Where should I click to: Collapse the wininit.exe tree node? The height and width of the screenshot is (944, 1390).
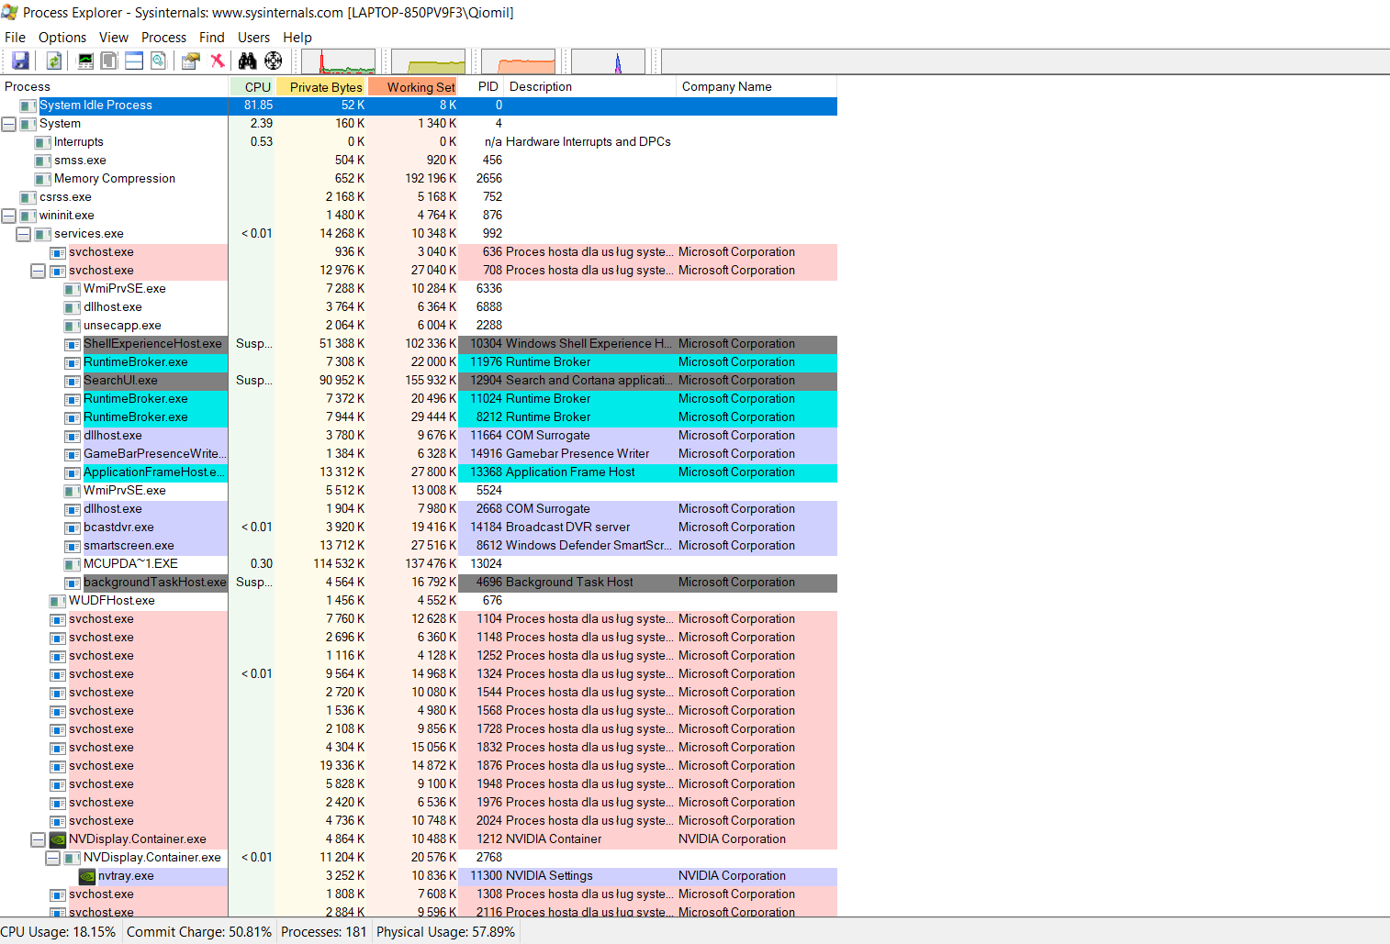(x=9, y=216)
